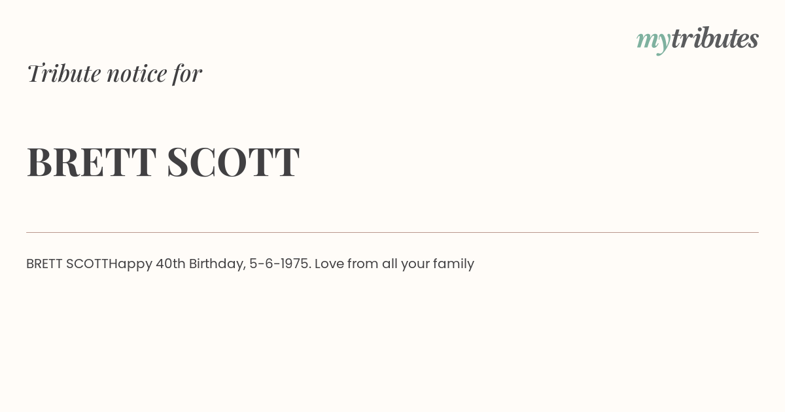Click the horizontal divider line

392,232
